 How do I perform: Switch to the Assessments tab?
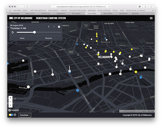(15, 14)
